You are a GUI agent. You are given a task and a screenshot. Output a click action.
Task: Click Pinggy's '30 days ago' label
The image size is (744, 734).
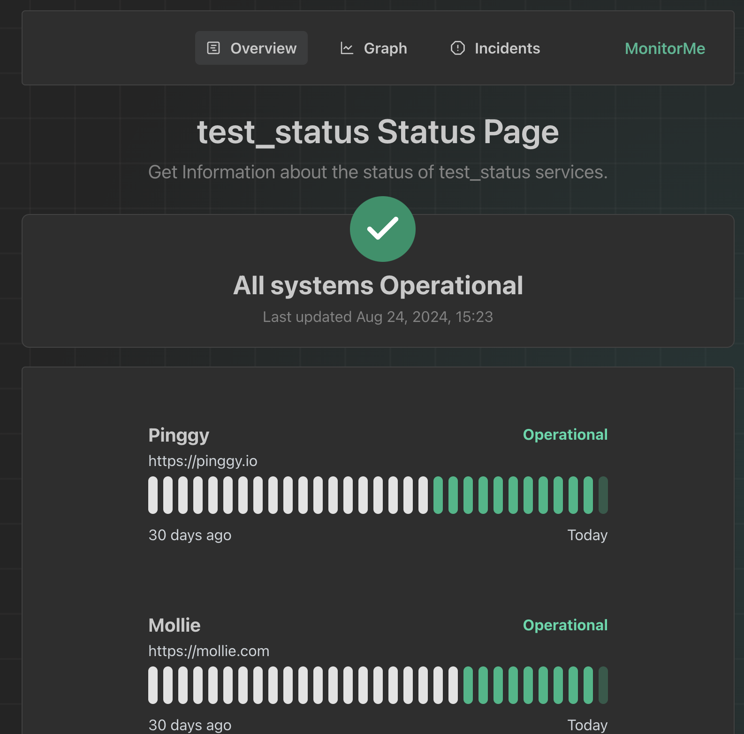(x=190, y=535)
